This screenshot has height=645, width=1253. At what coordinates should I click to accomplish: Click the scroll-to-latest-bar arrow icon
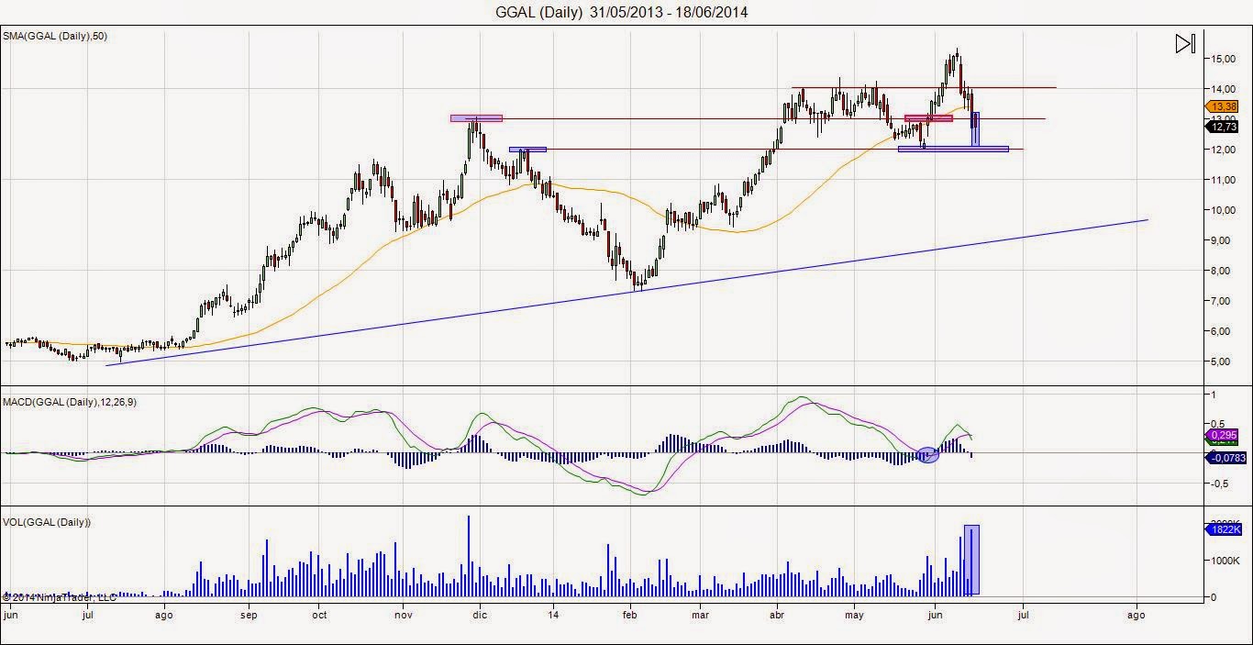(x=1185, y=44)
